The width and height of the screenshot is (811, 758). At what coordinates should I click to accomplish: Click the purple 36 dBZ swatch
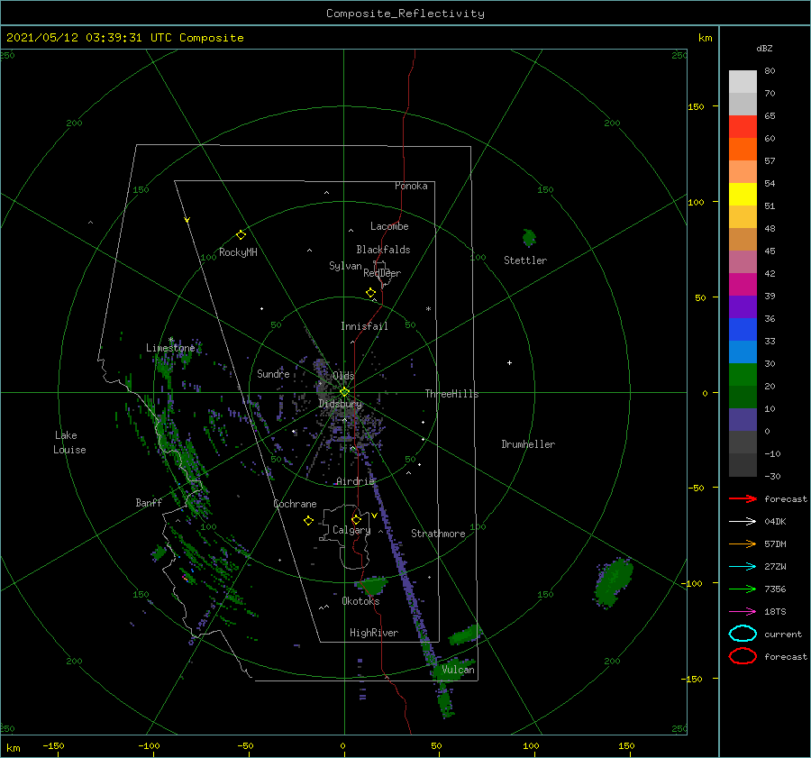[x=743, y=307]
